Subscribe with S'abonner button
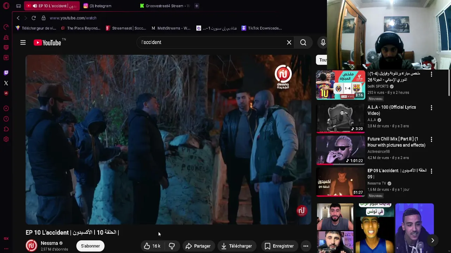Viewport: 451px width, 253px height. (x=91, y=246)
